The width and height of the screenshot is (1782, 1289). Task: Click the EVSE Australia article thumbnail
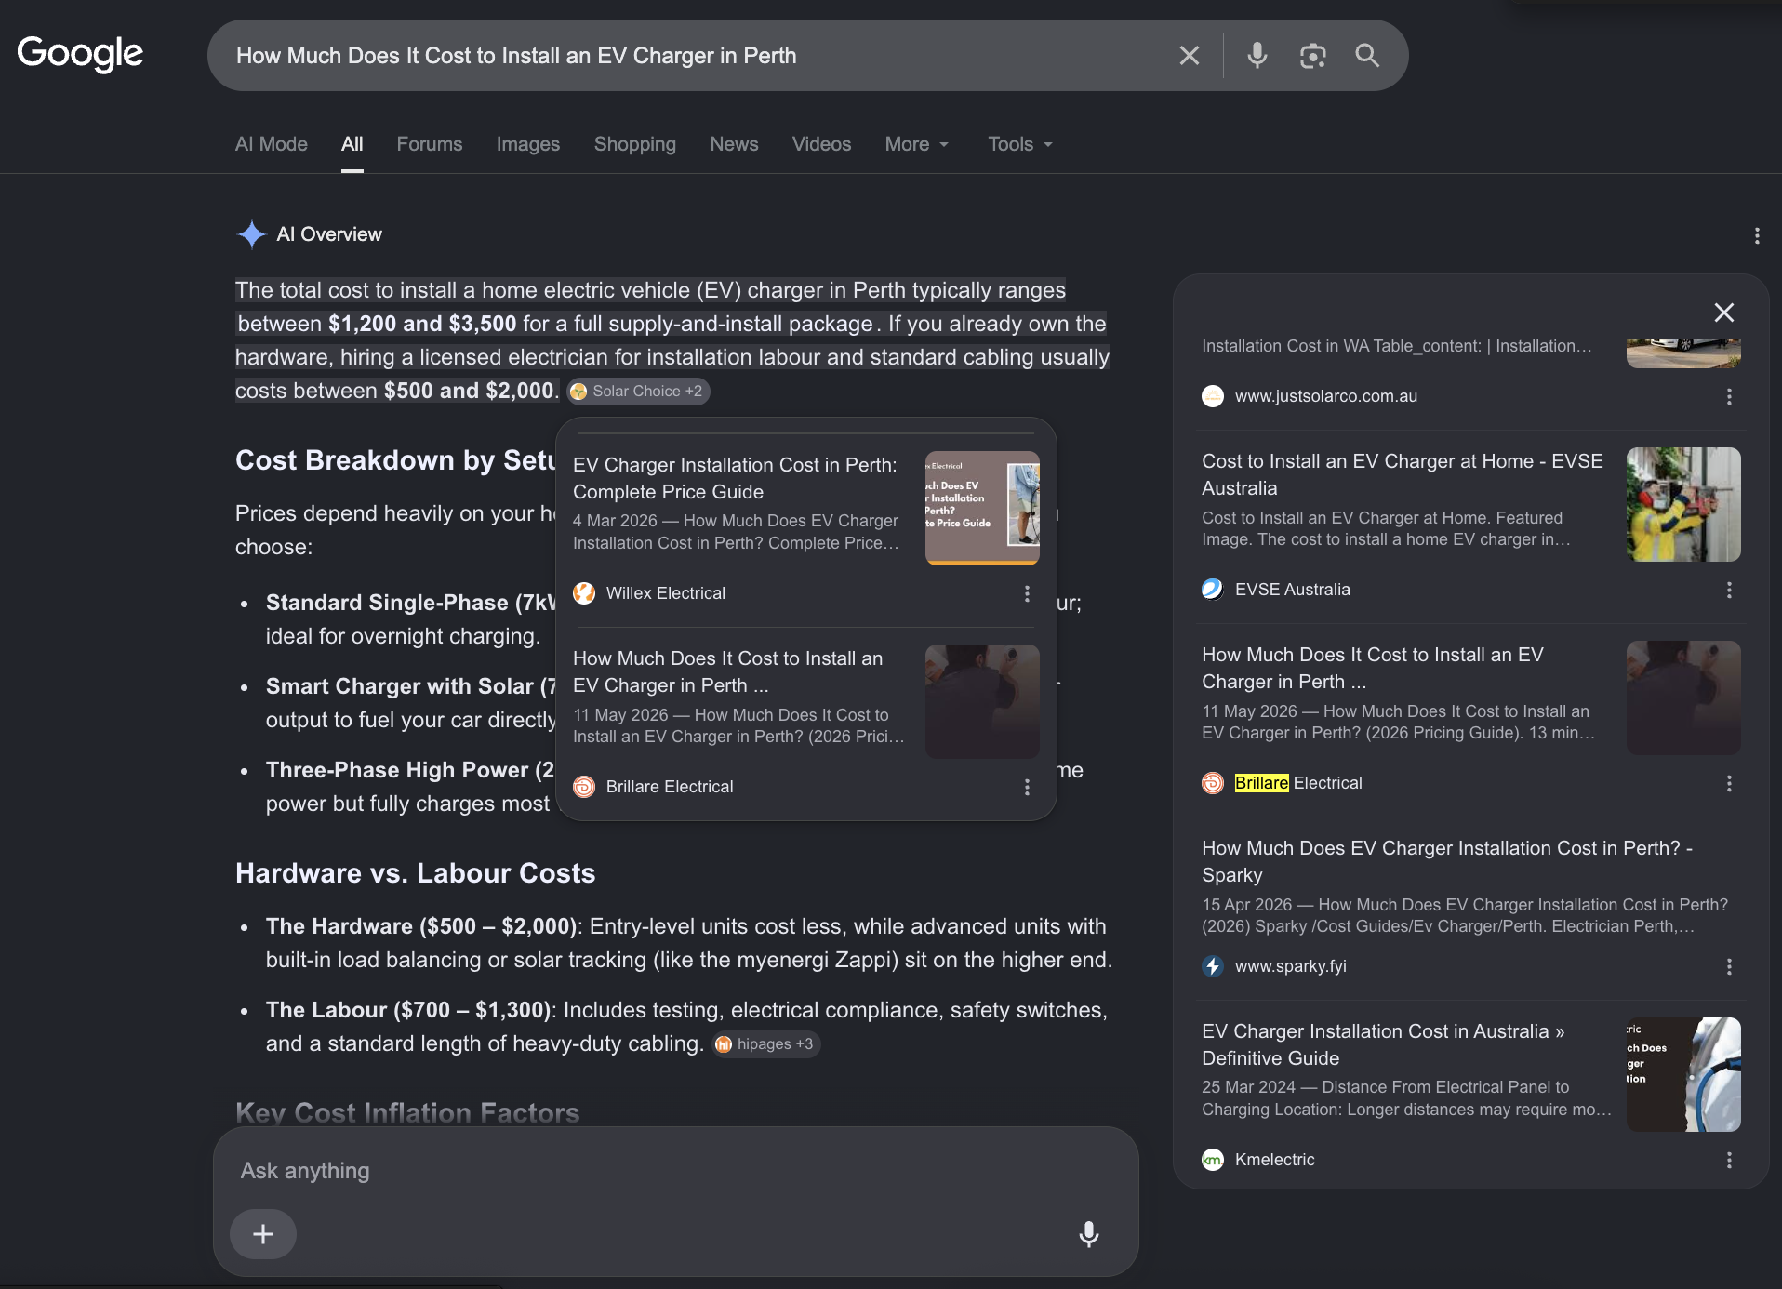pos(1682,504)
